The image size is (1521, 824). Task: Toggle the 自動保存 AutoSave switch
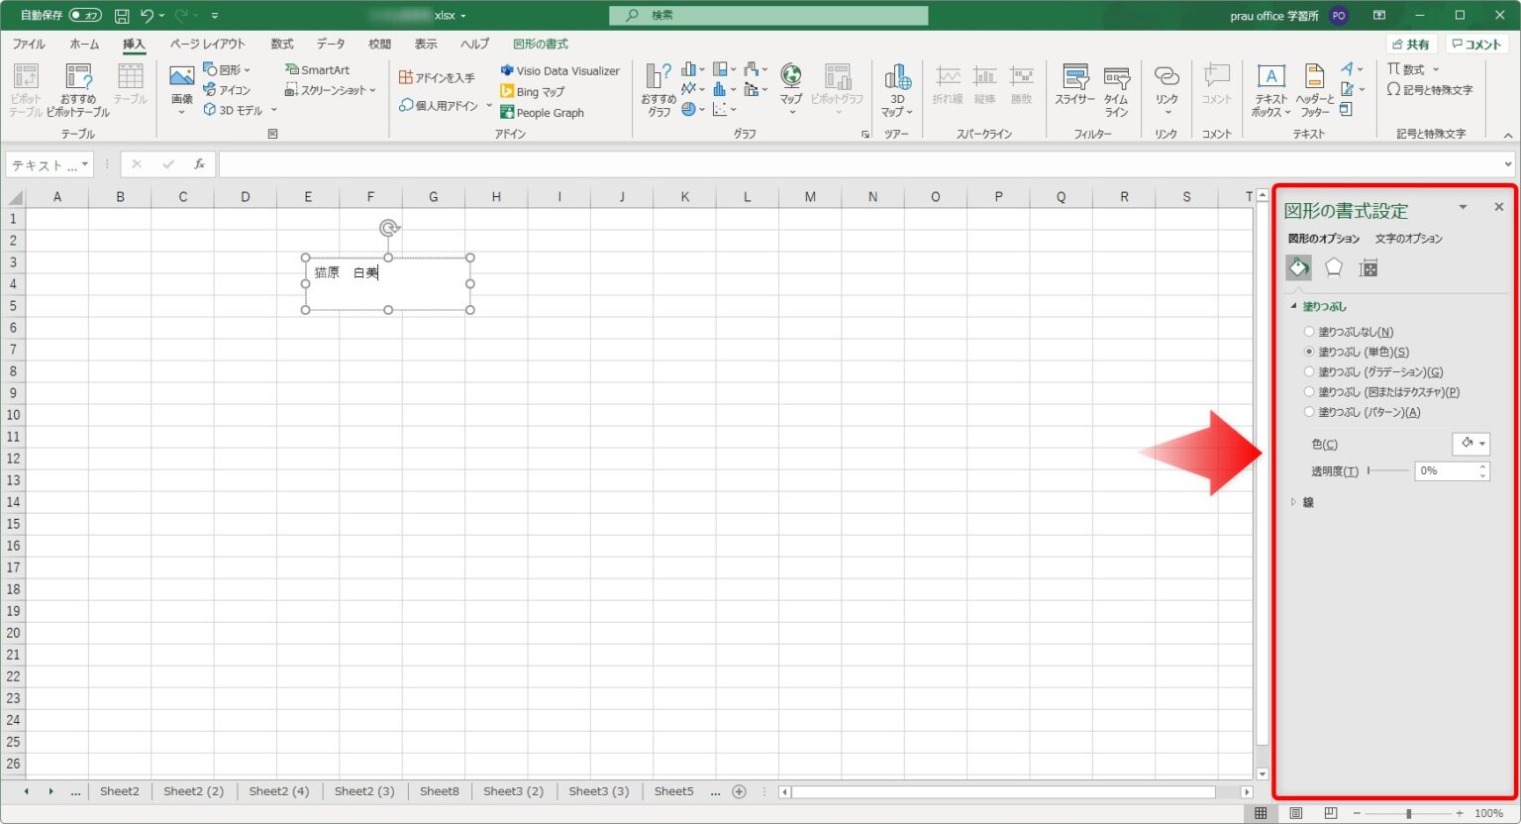(x=85, y=16)
